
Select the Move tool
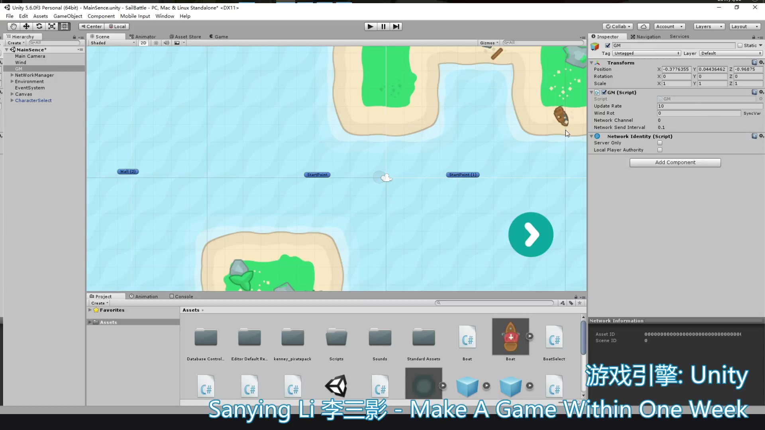(x=26, y=26)
